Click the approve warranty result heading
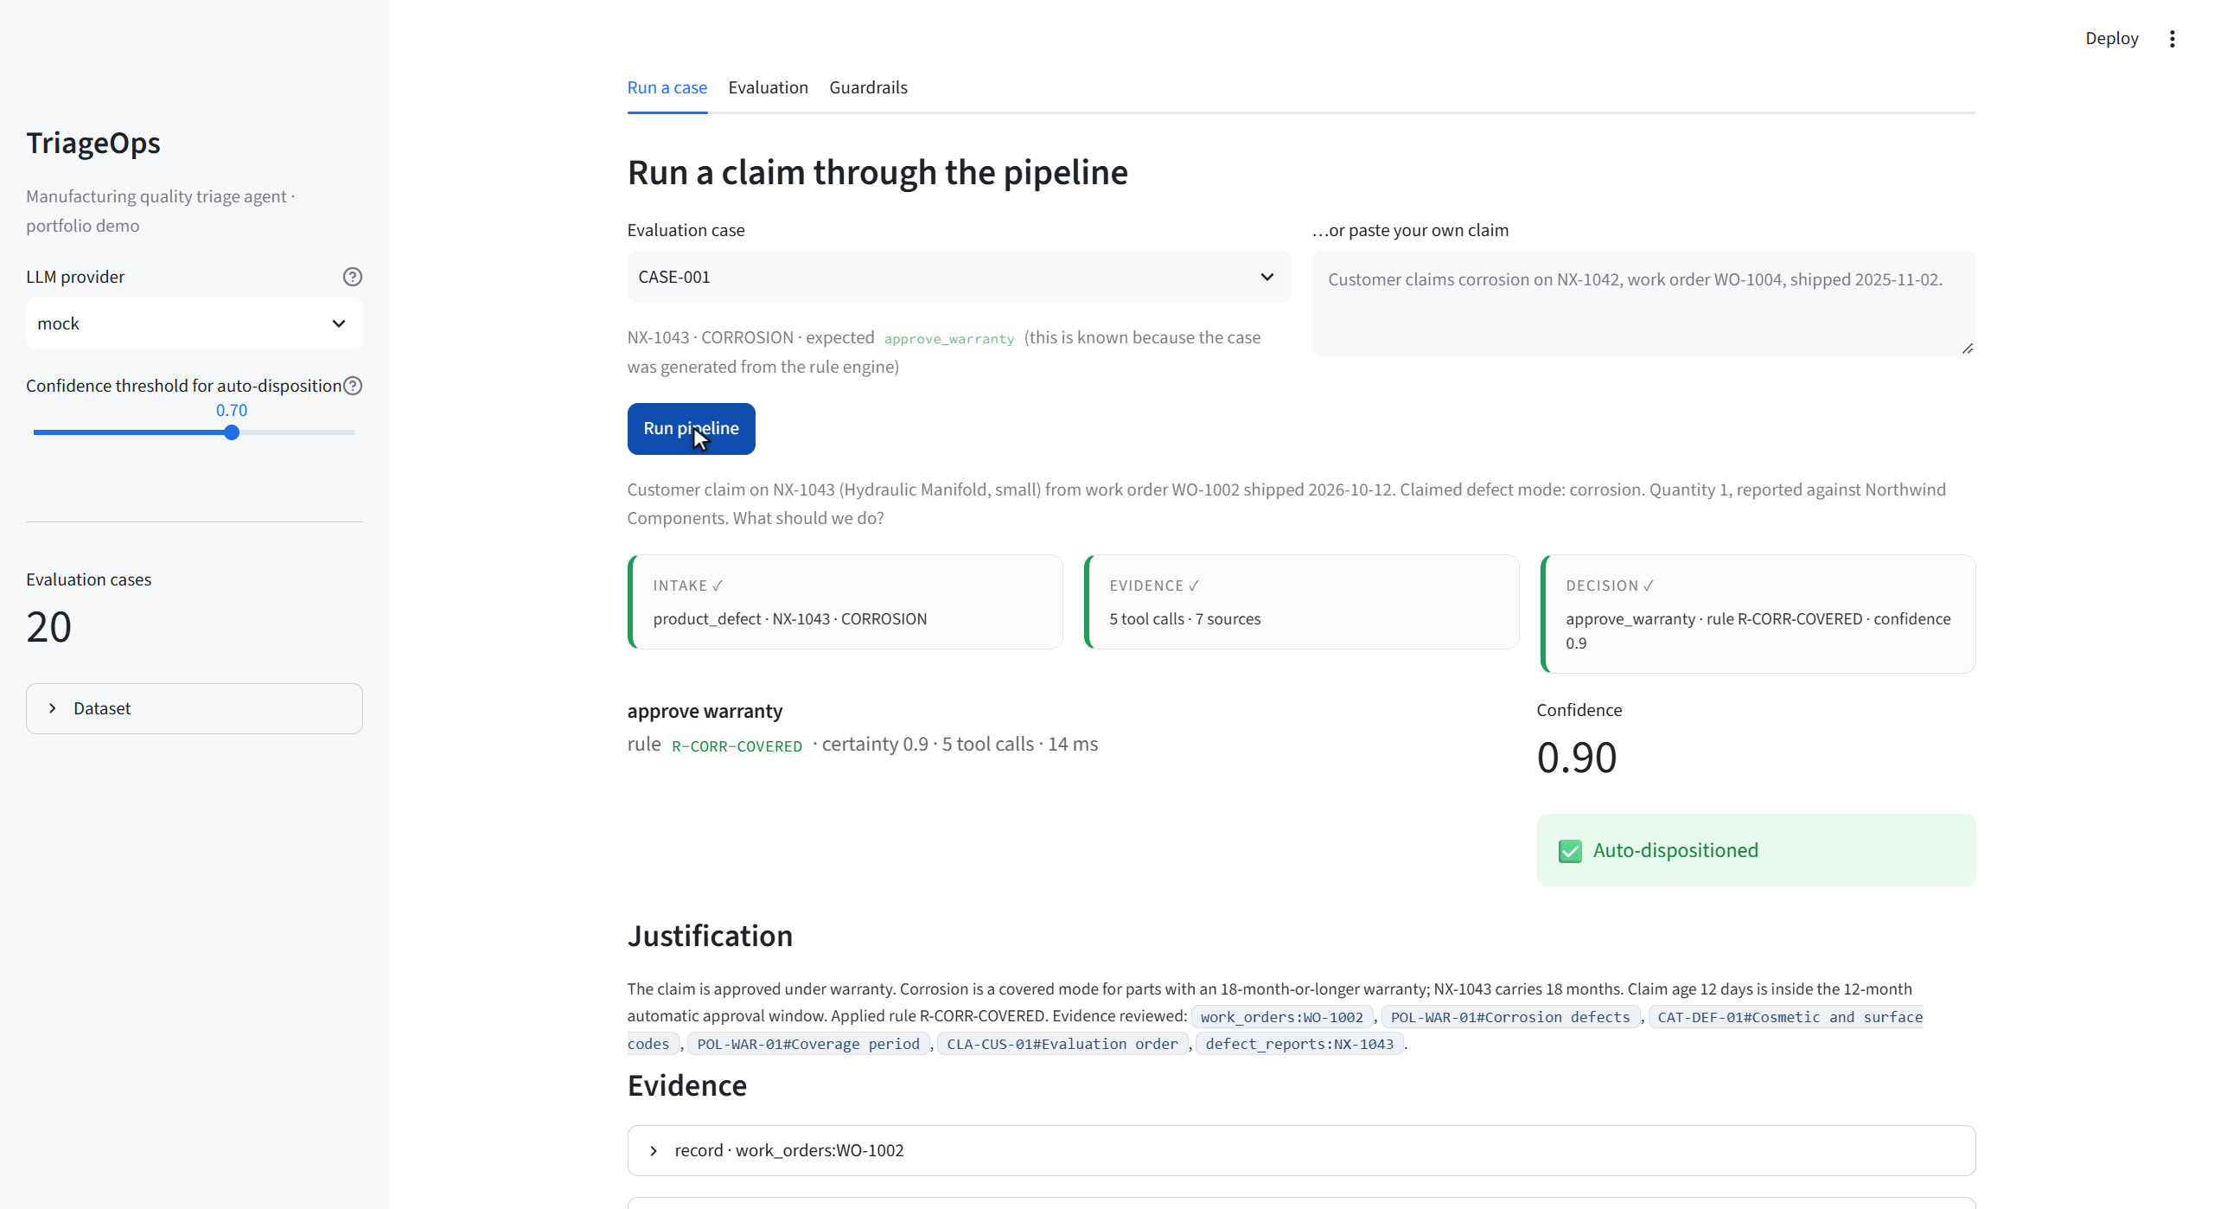The width and height of the screenshot is (2214, 1209). click(x=705, y=711)
